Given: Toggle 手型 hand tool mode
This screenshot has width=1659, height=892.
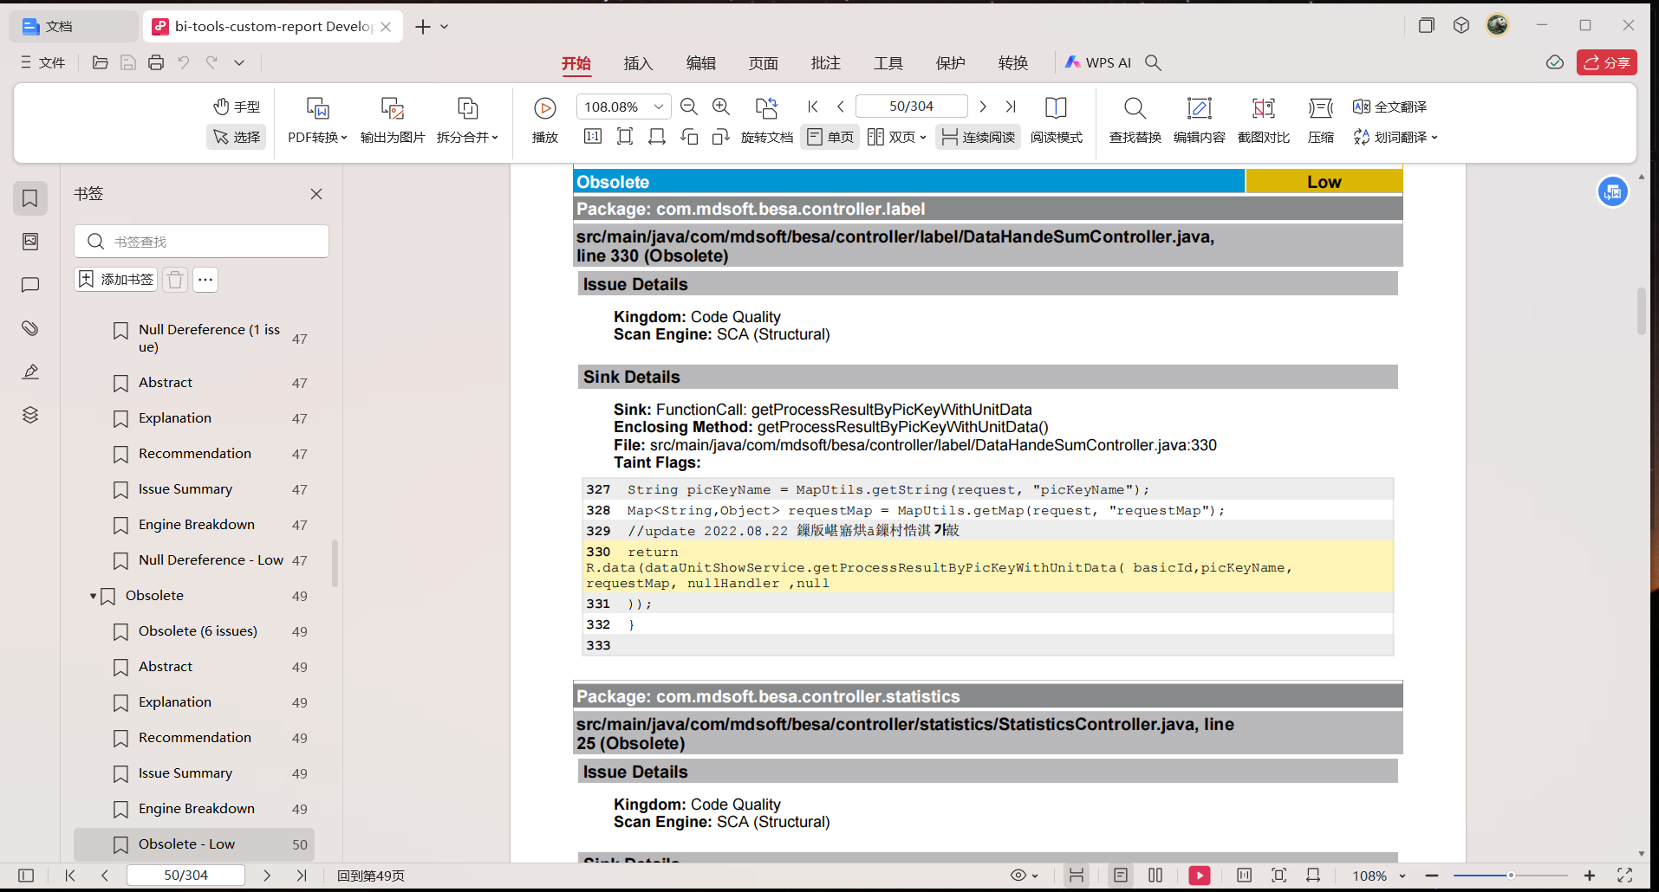Looking at the screenshot, I should coord(237,107).
